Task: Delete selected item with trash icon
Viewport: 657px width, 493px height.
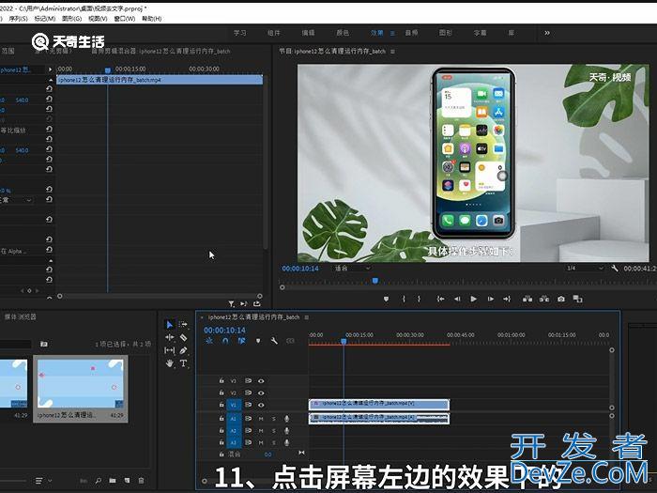Action: point(141,481)
